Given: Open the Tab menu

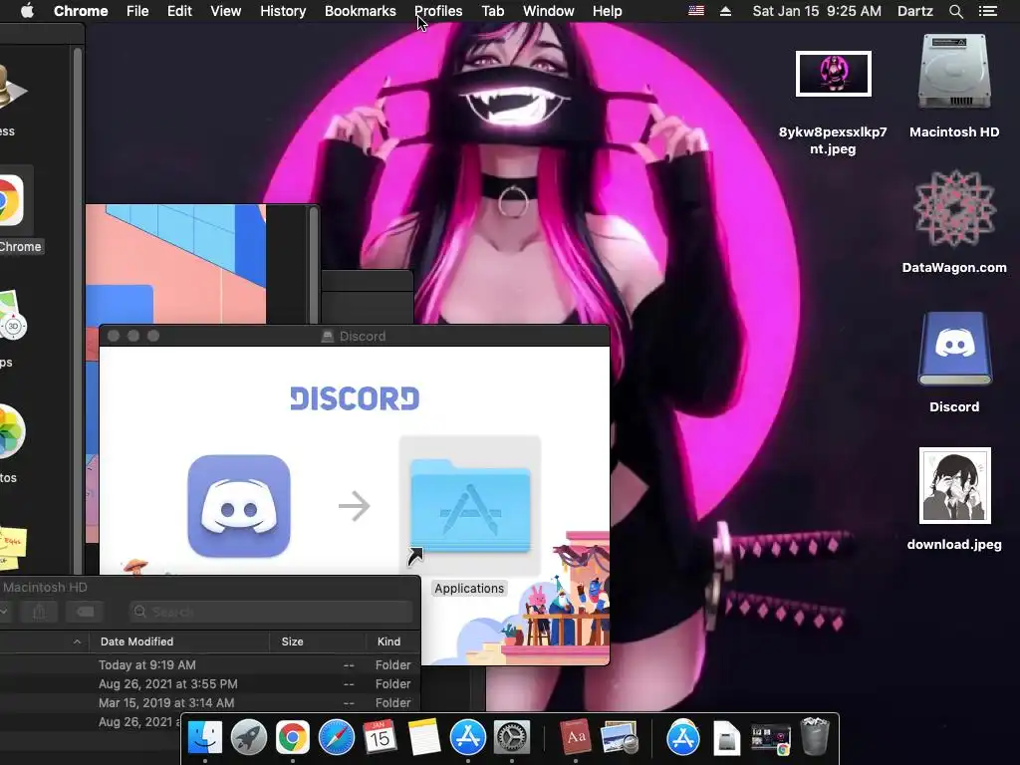Looking at the screenshot, I should pos(492,11).
